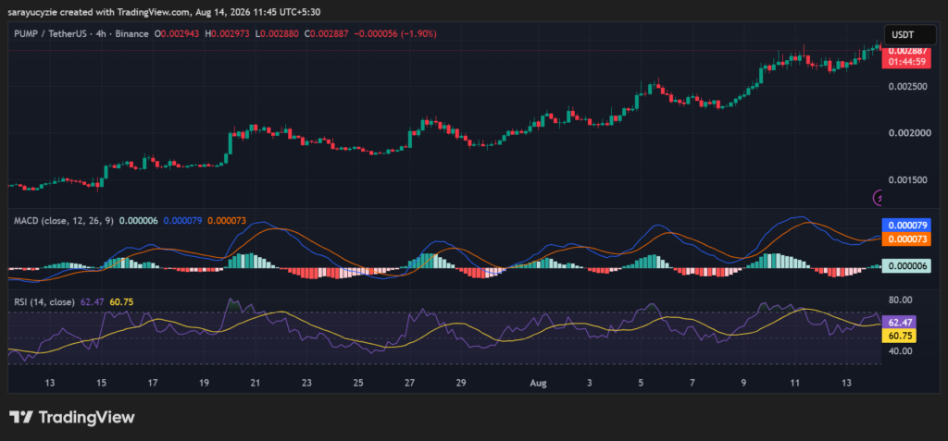The image size is (948, 441).
Task: Click the 27 date label on time axis
Action: point(410,383)
